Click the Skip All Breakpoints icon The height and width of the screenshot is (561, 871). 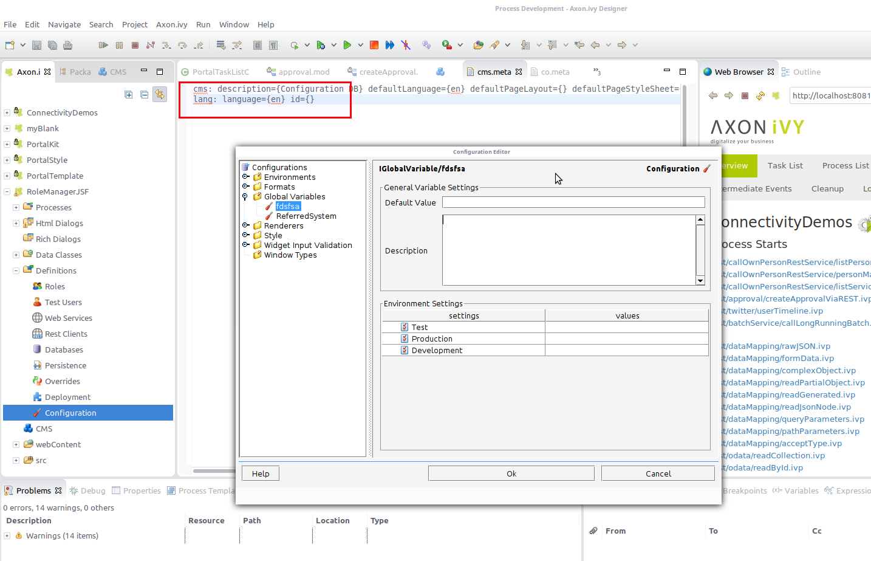coord(406,45)
